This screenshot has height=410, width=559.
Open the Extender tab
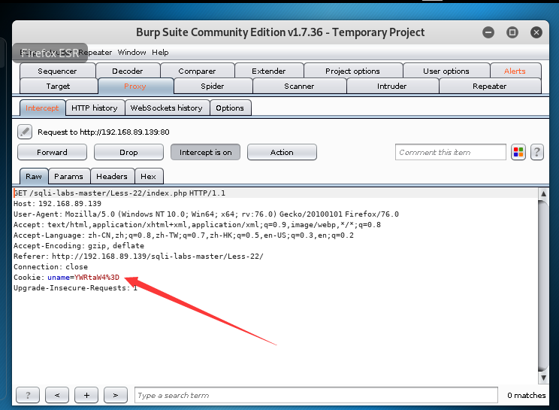(269, 71)
